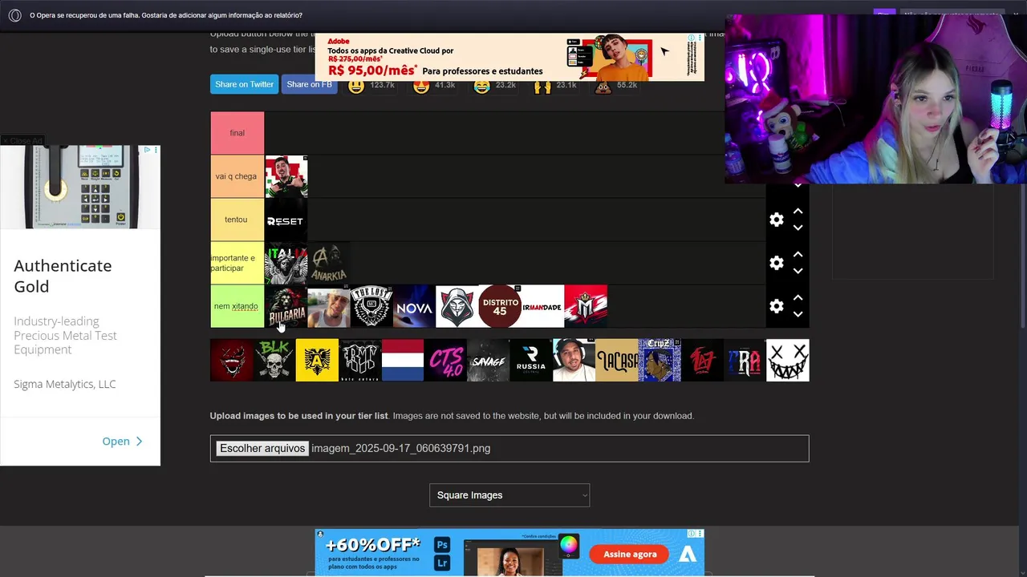React with the heart-eyes emoji
The height and width of the screenshot is (577, 1027).
421,85
